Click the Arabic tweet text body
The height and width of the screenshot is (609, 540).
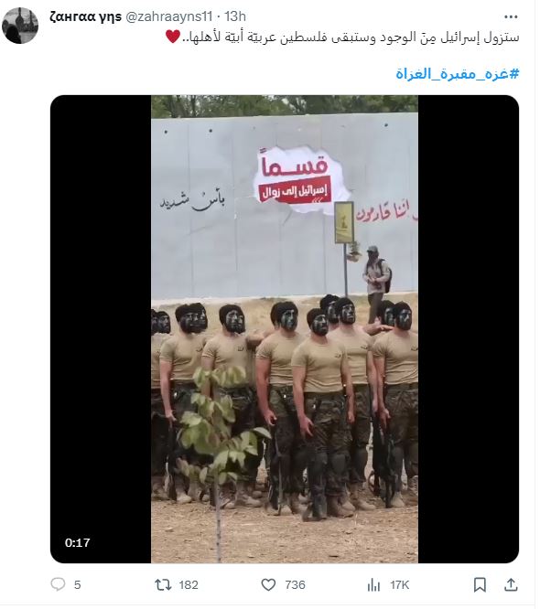pyautogui.click(x=342, y=37)
